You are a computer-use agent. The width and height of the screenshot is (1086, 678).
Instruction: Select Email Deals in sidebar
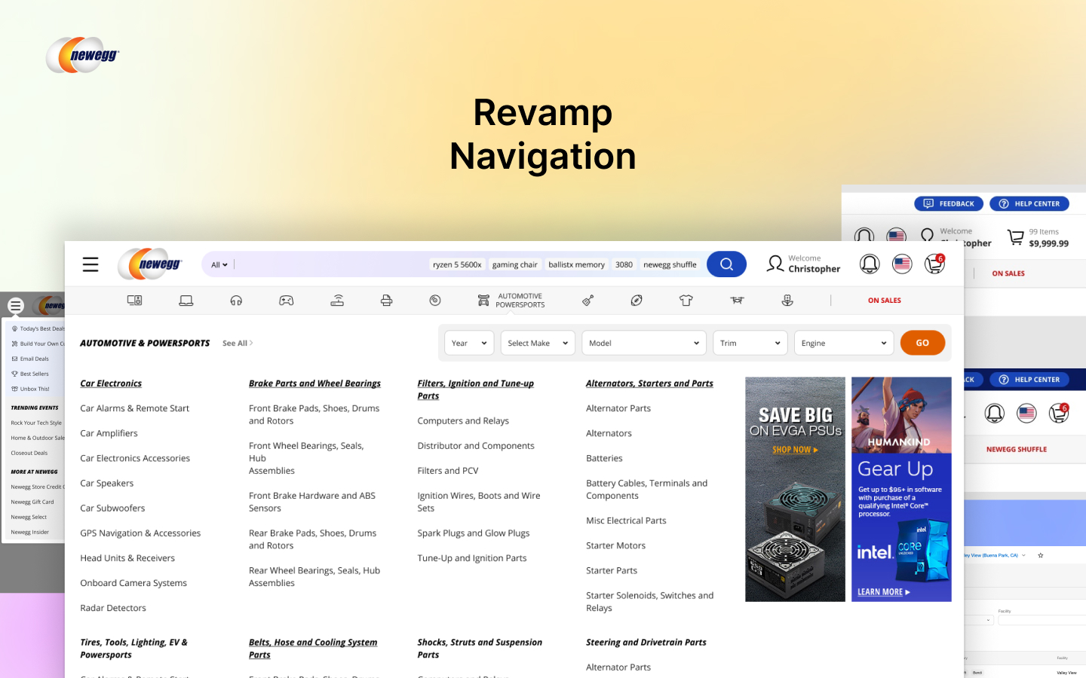[30, 359]
